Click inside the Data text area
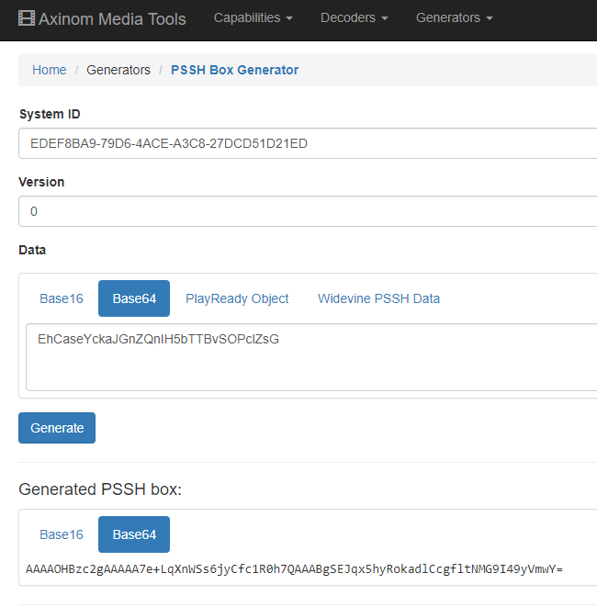Viewport: 597px width, 607px height. 311,357
